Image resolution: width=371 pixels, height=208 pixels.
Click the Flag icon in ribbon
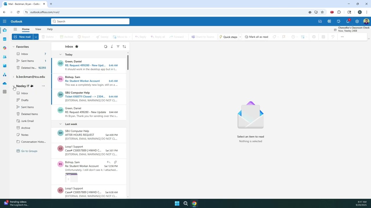tap(284, 37)
